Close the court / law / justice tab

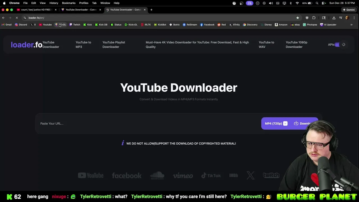point(56,10)
